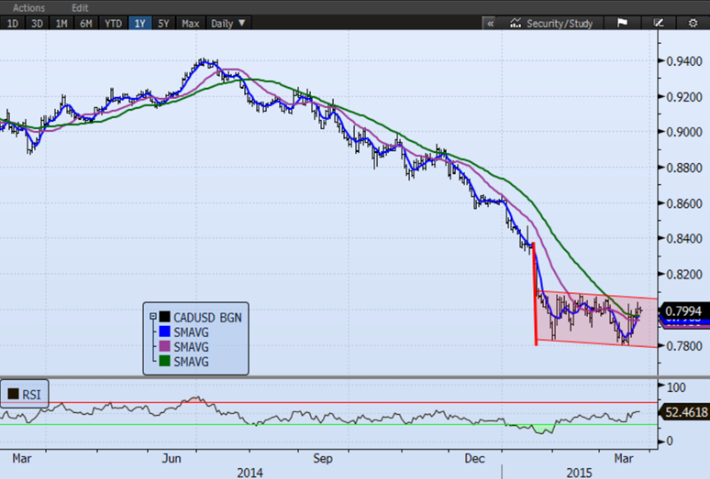Select the 1Y time range

tap(139, 23)
